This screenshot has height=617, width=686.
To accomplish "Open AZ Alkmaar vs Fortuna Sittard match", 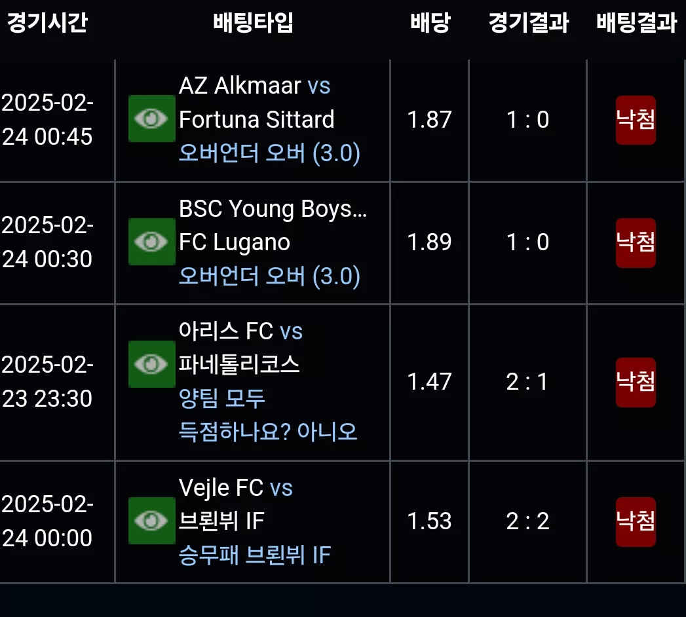I will (256, 102).
